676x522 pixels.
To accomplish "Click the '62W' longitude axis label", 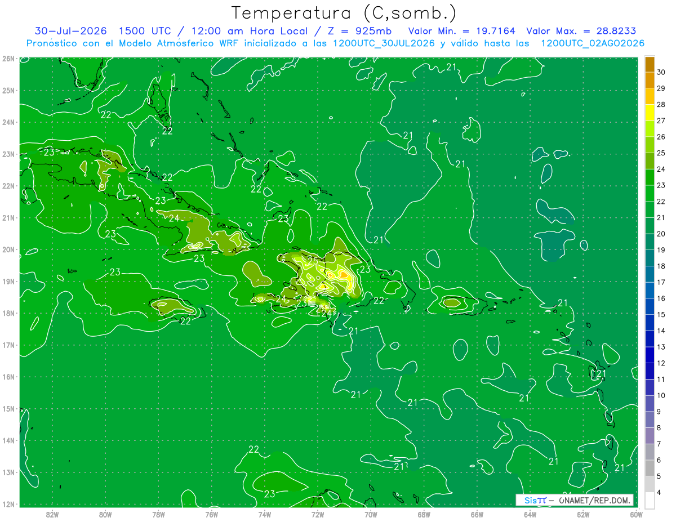I will tap(583, 514).
